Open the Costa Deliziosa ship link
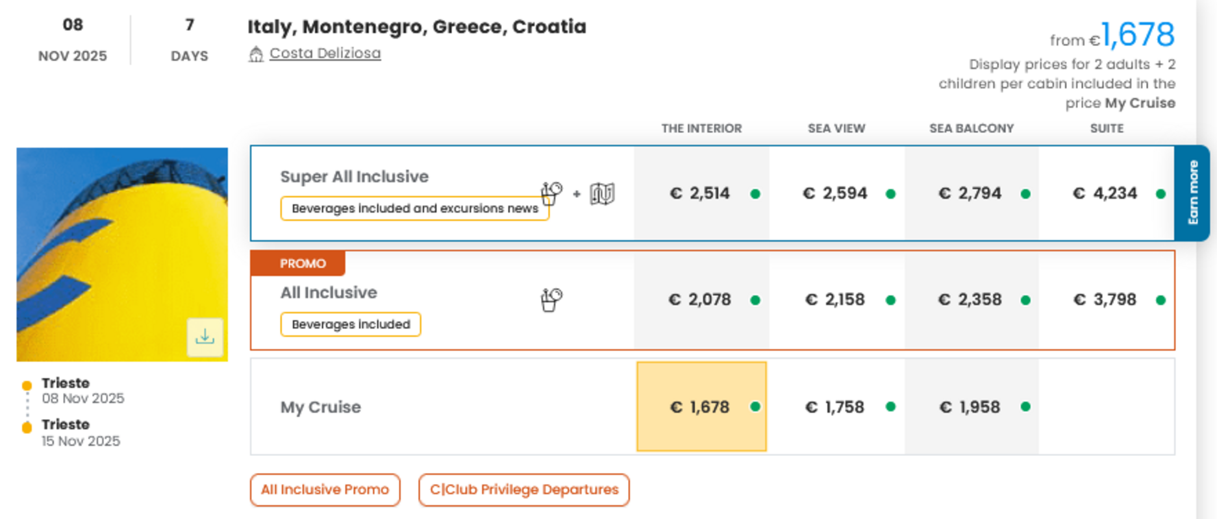The height and width of the screenshot is (519, 1217). tap(325, 53)
